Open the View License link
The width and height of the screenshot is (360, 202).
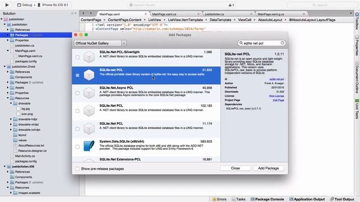276,96
